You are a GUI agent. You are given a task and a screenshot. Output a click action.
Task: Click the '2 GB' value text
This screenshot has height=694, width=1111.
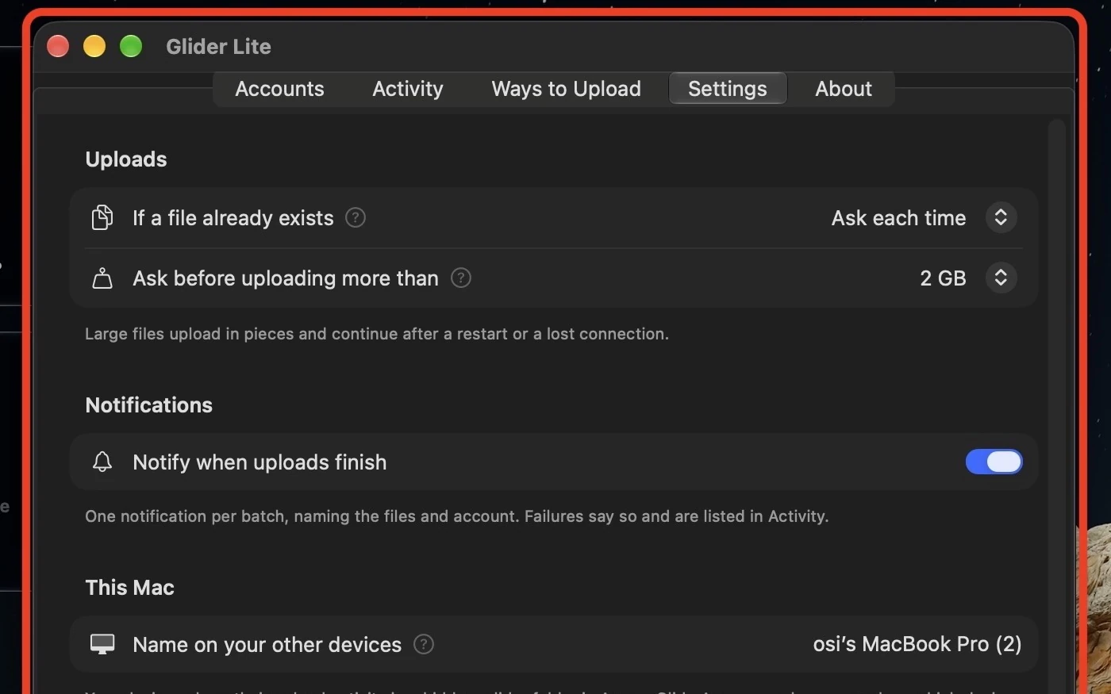point(943,278)
